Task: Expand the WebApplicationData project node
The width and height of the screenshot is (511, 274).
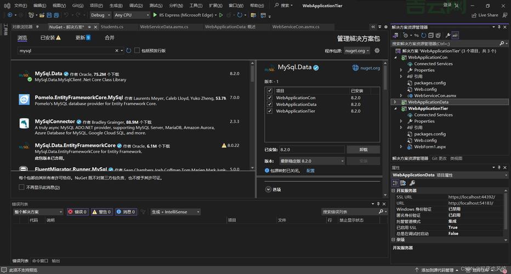Action: 394,102
